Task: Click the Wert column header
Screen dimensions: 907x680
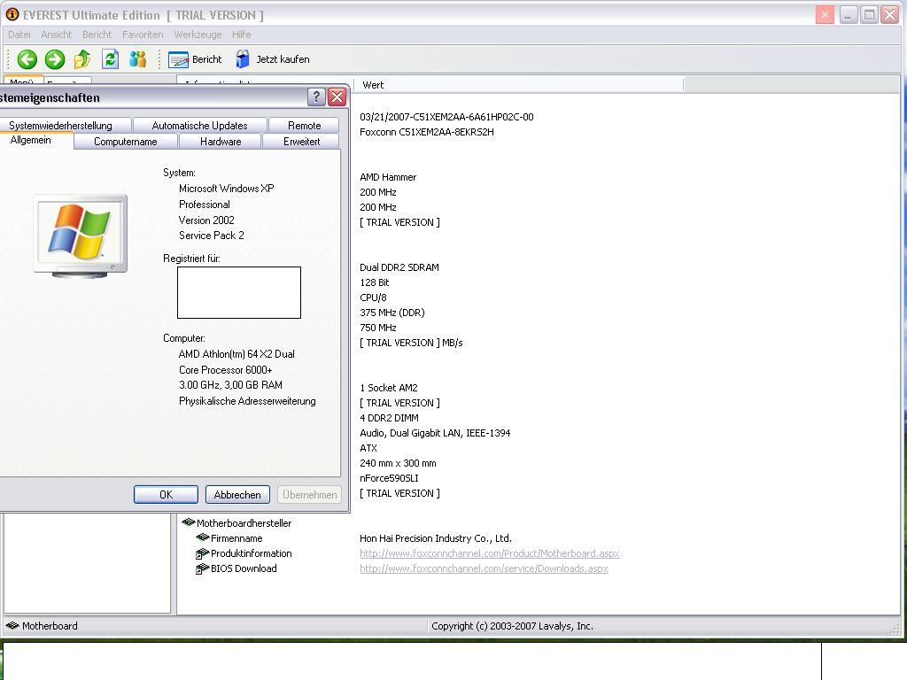Action: point(518,85)
